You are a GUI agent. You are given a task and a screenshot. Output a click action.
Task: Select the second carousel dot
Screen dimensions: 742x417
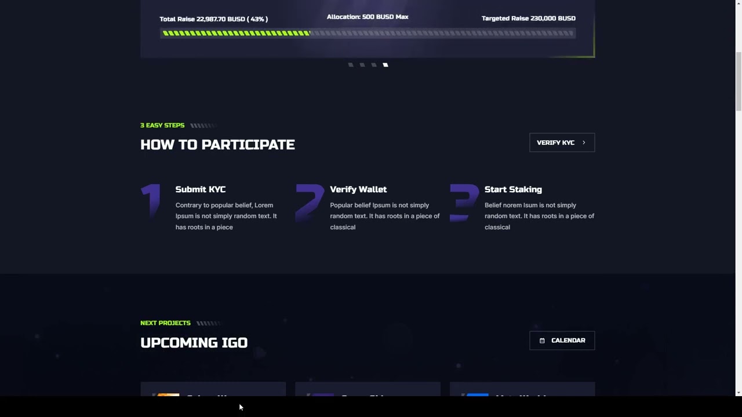(362, 65)
